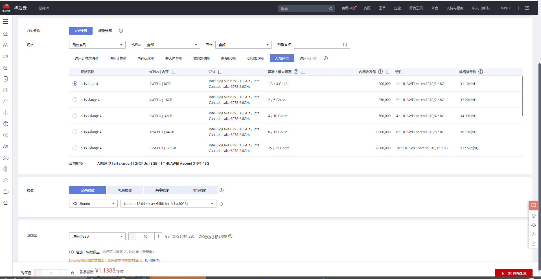Increase 购买量 with the plus button
This screenshot has width=541, height=279.
pos(64,273)
